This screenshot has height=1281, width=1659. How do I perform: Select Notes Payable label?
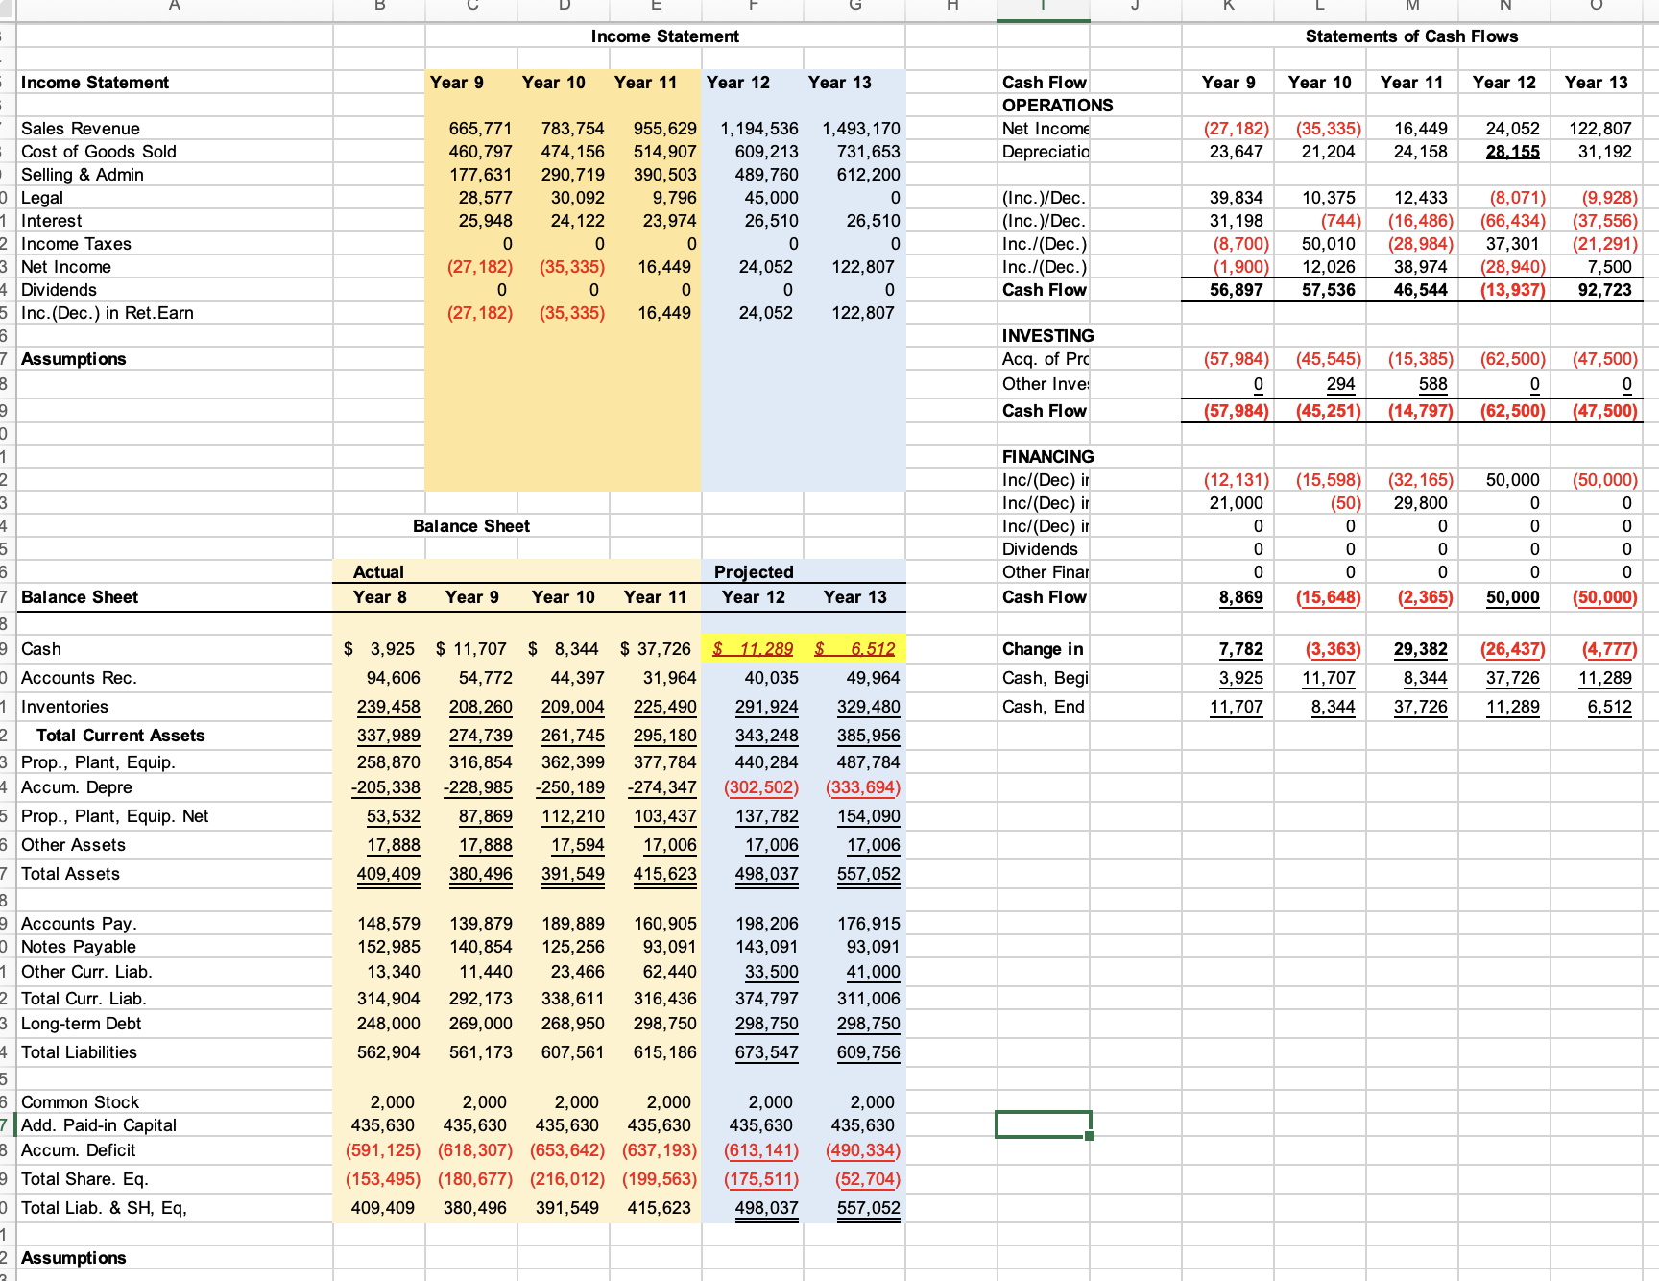[x=79, y=947]
